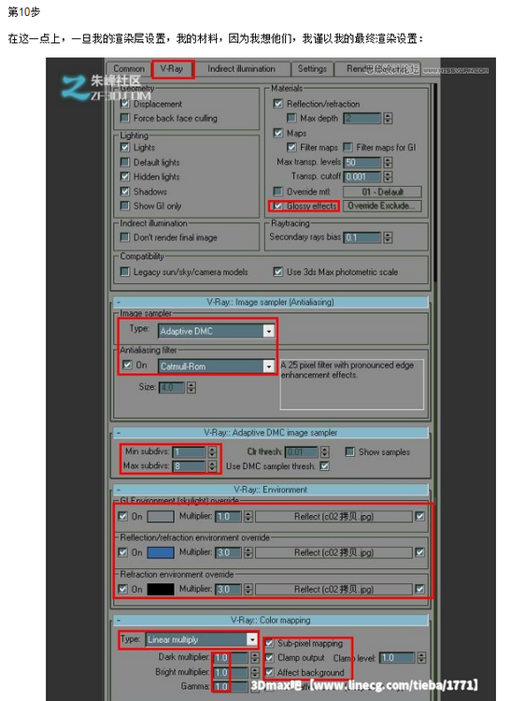511x701 pixels.
Task: Toggle the Maps checkbox
Action: coord(277,133)
